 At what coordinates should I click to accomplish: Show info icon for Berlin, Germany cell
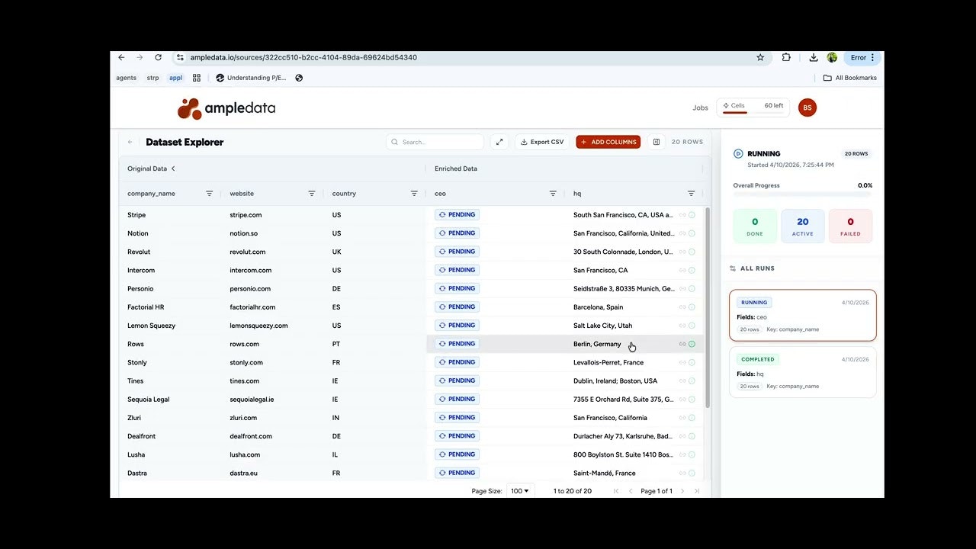(x=692, y=344)
